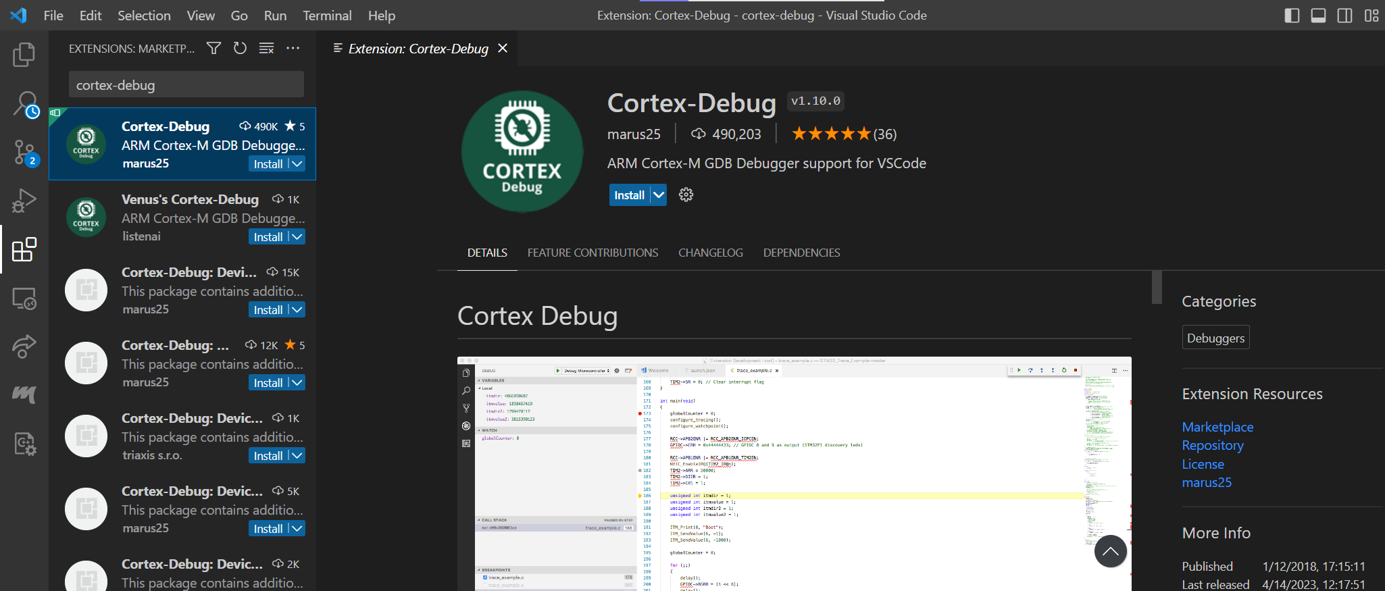Viewport: 1385px width, 591px height.
Task: Open the Run and Debug view
Action: coord(24,201)
